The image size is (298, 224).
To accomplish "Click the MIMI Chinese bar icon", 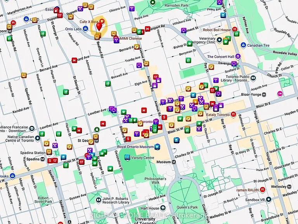I will (x=116, y=40).
